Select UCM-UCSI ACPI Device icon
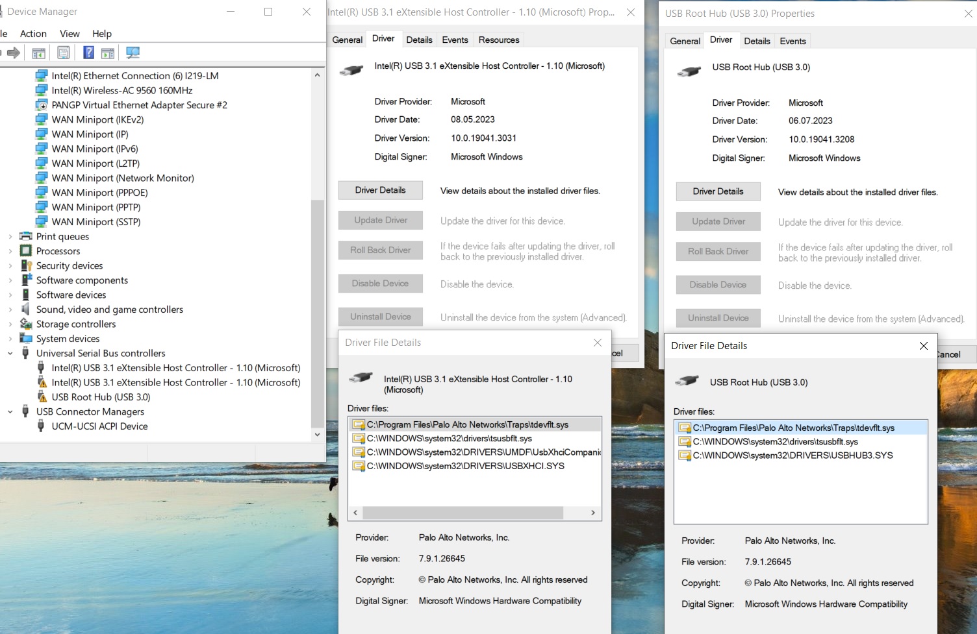Image resolution: width=977 pixels, height=634 pixels. 41,426
